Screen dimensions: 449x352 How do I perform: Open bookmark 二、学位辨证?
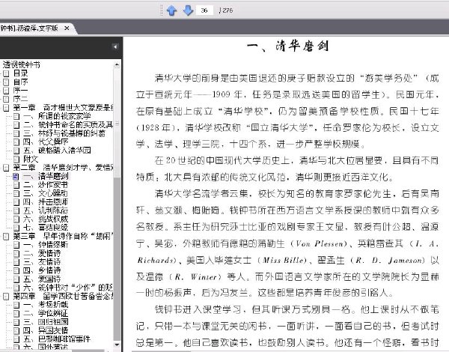click(x=46, y=313)
